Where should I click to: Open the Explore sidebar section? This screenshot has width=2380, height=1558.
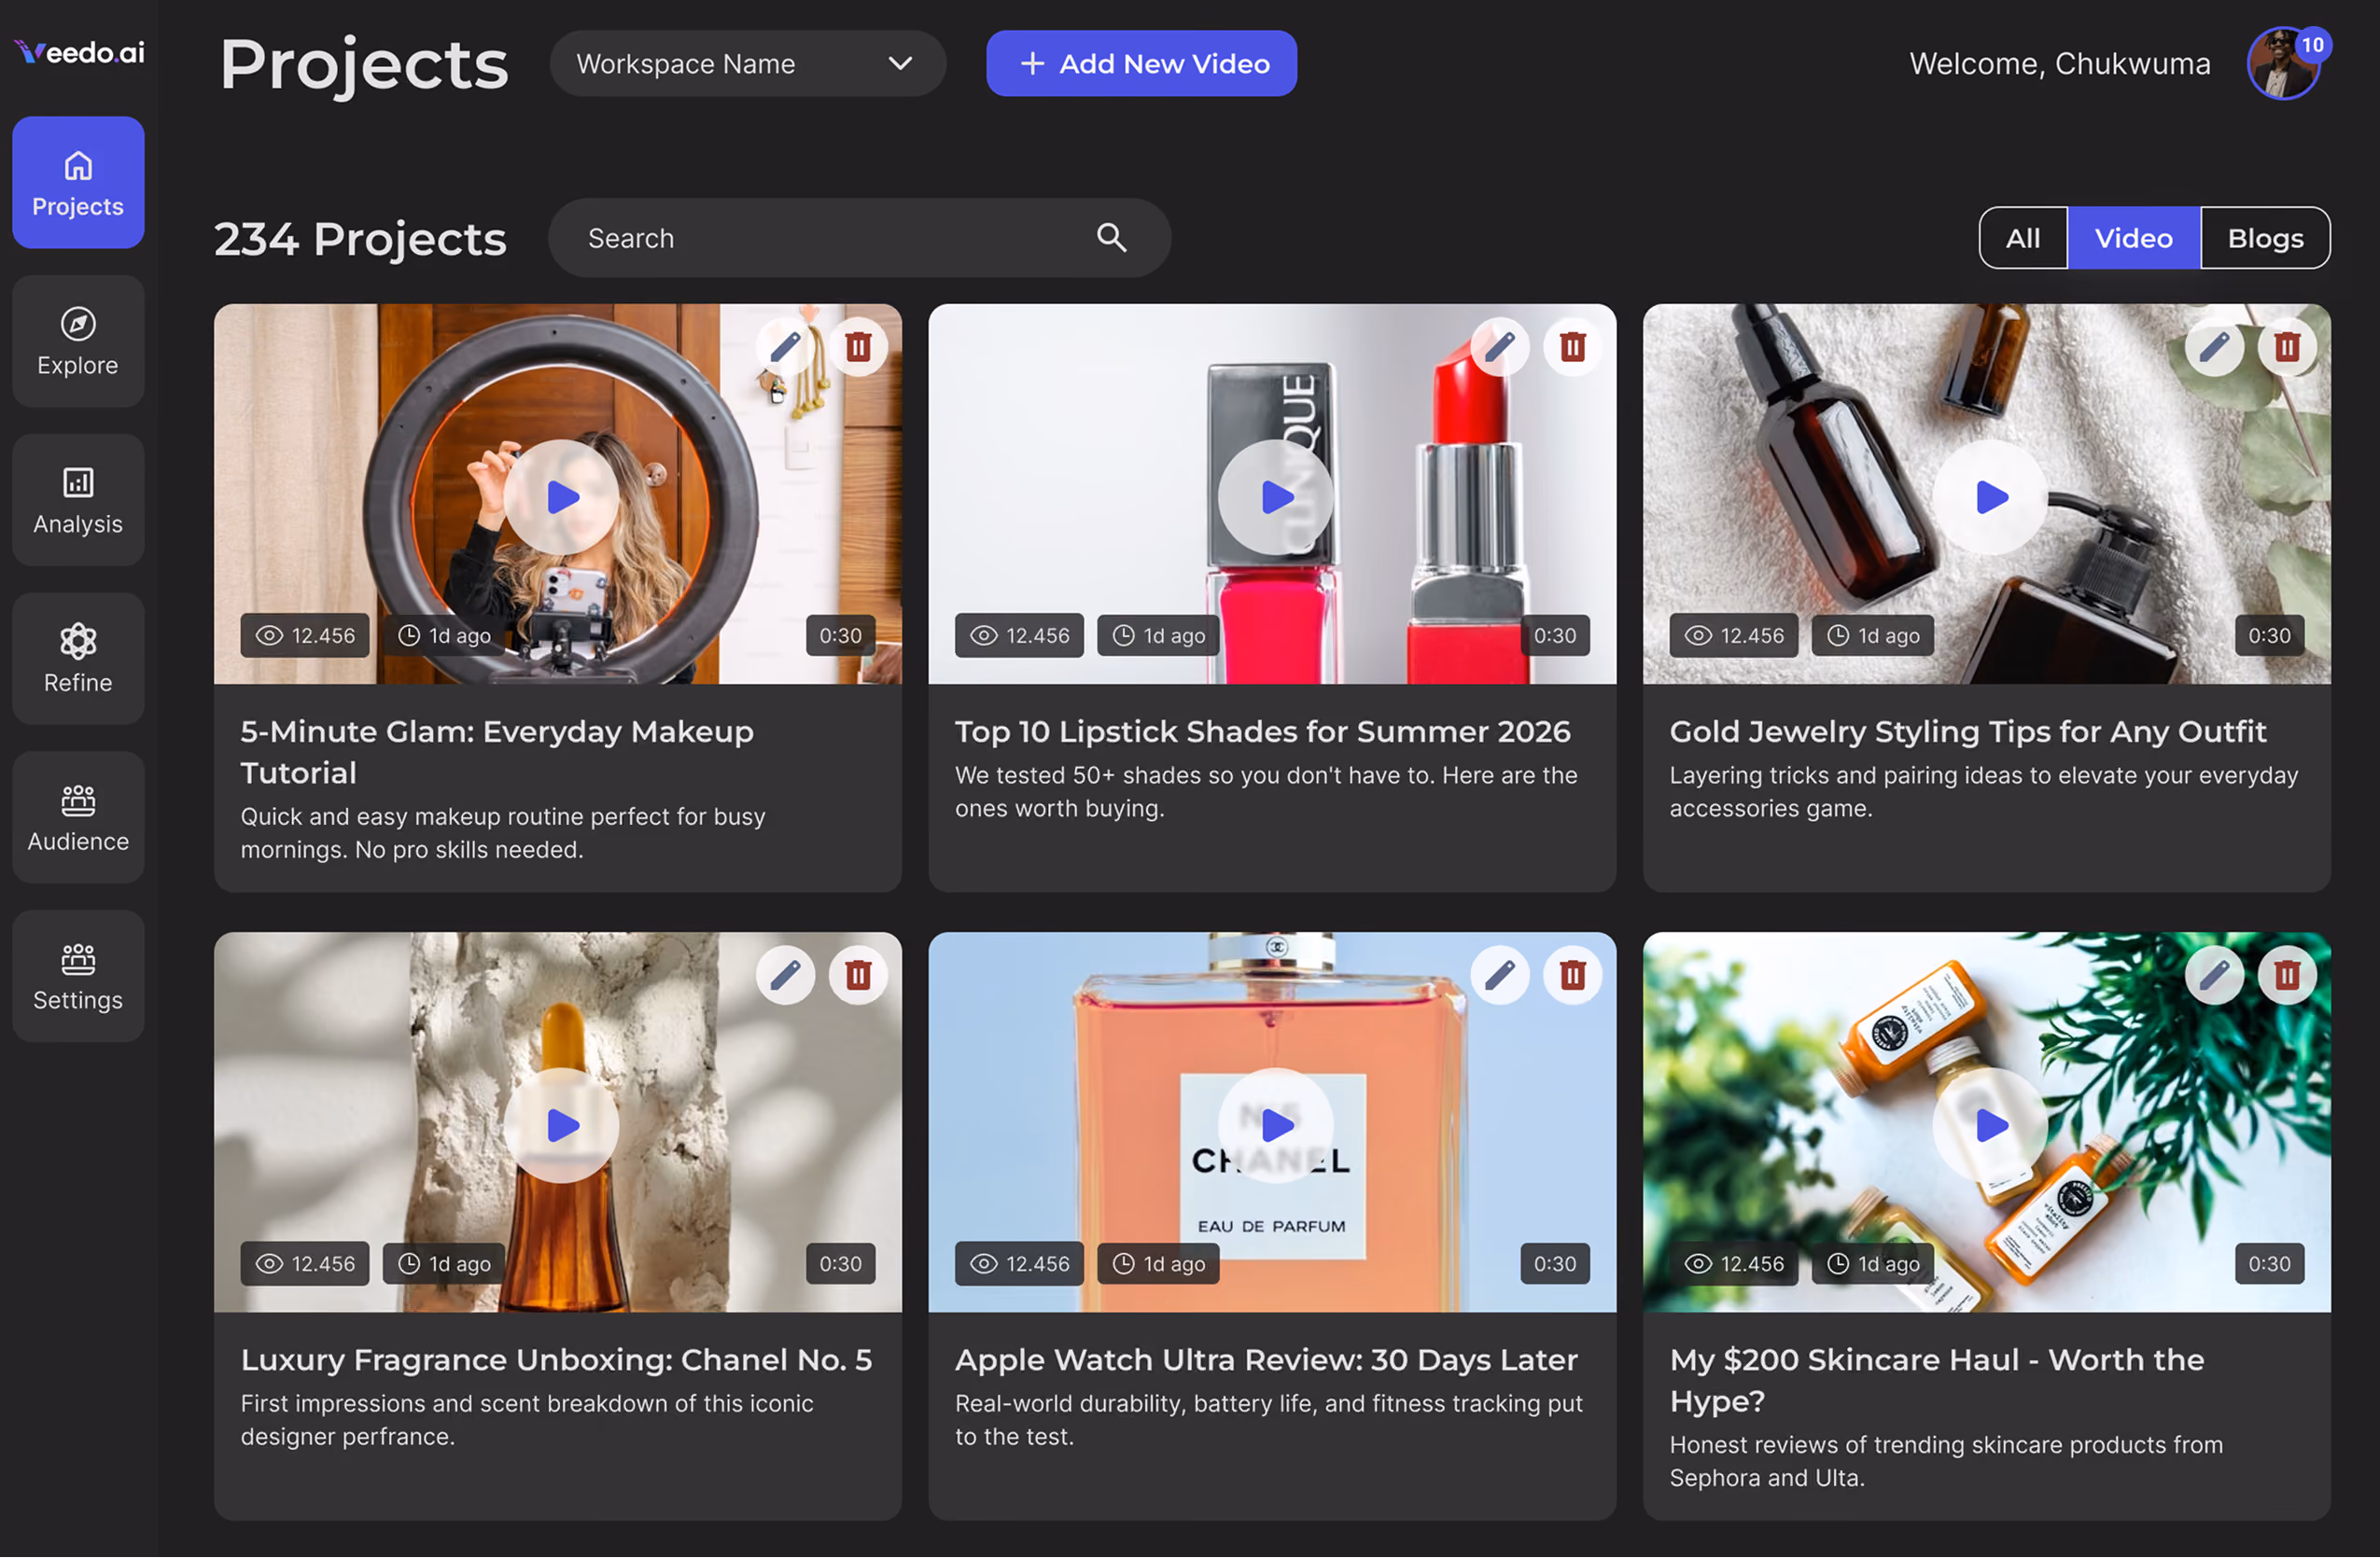[78, 341]
